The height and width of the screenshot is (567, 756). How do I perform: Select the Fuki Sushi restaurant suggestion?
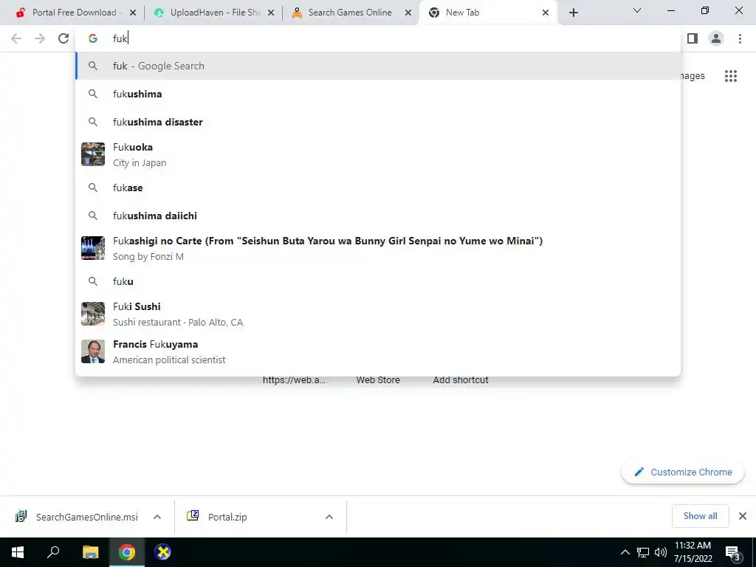pos(378,314)
